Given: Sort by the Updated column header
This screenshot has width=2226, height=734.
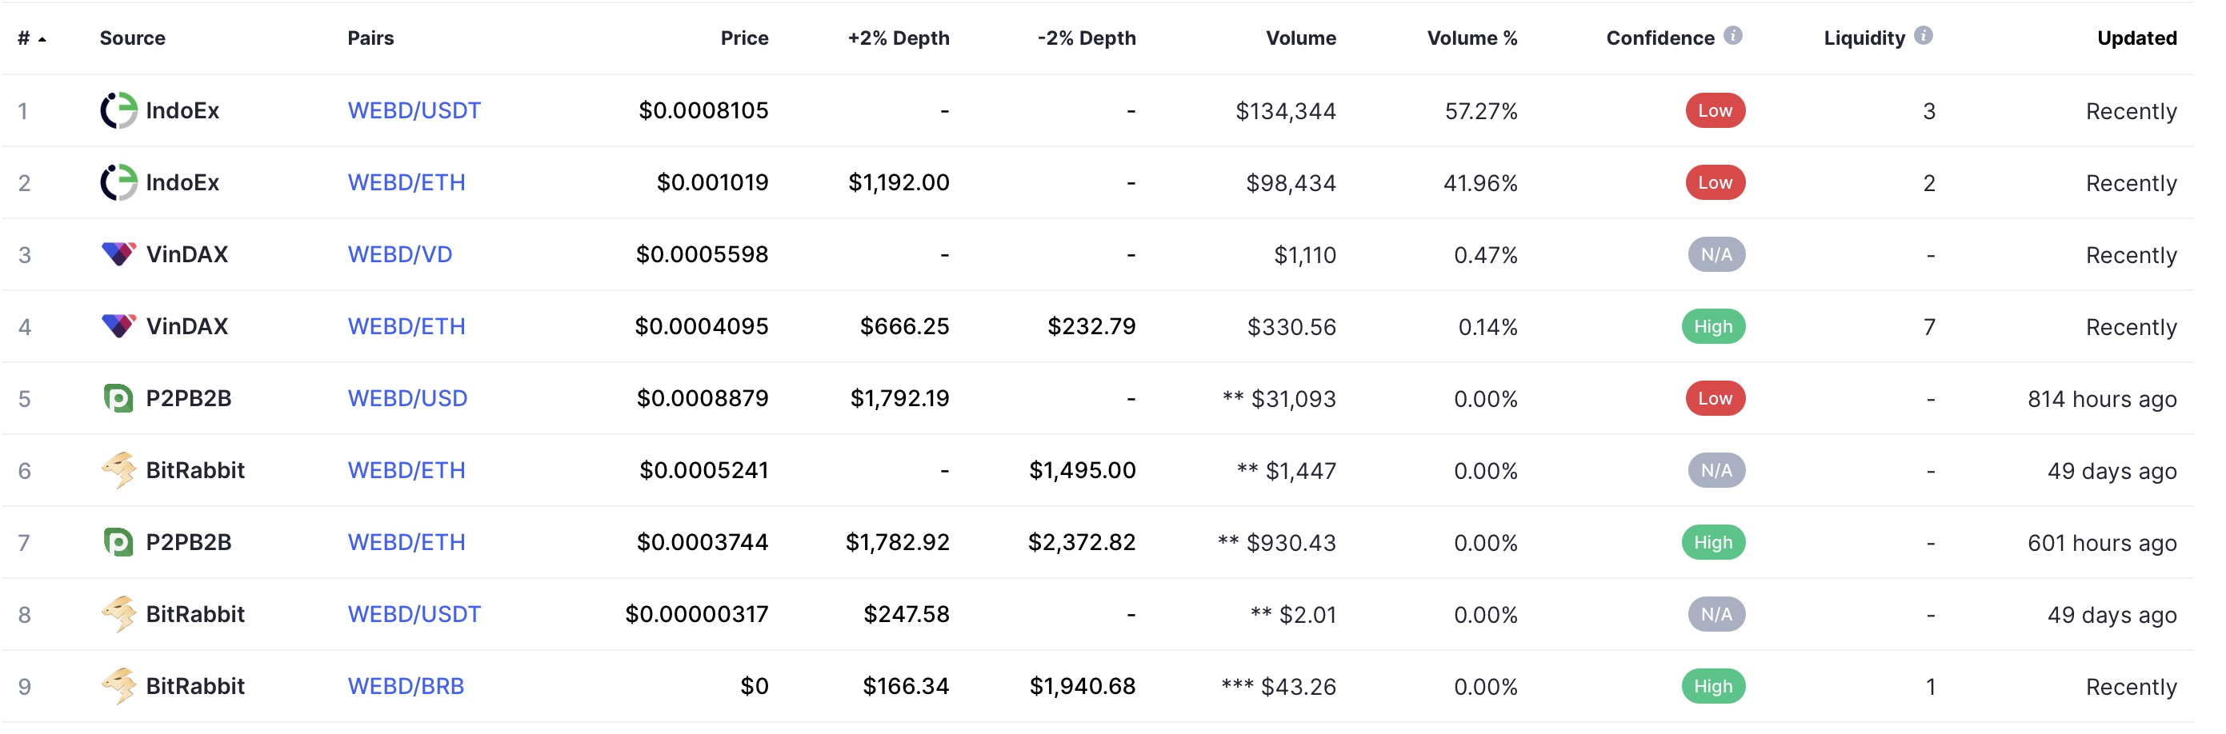Looking at the screenshot, I should tap(2136, 38).
